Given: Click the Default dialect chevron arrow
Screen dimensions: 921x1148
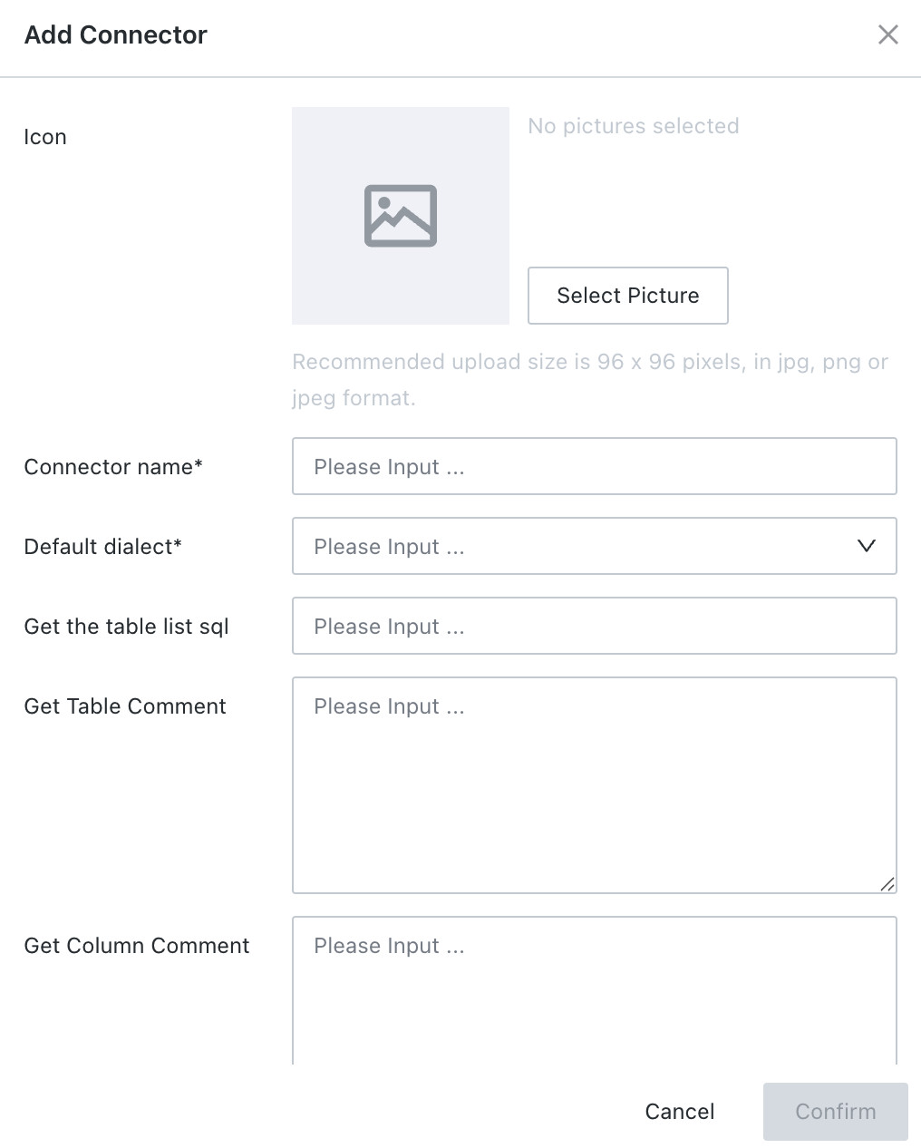Looking at the screenshot, I should pyautogui.click(x=867, y=546).
